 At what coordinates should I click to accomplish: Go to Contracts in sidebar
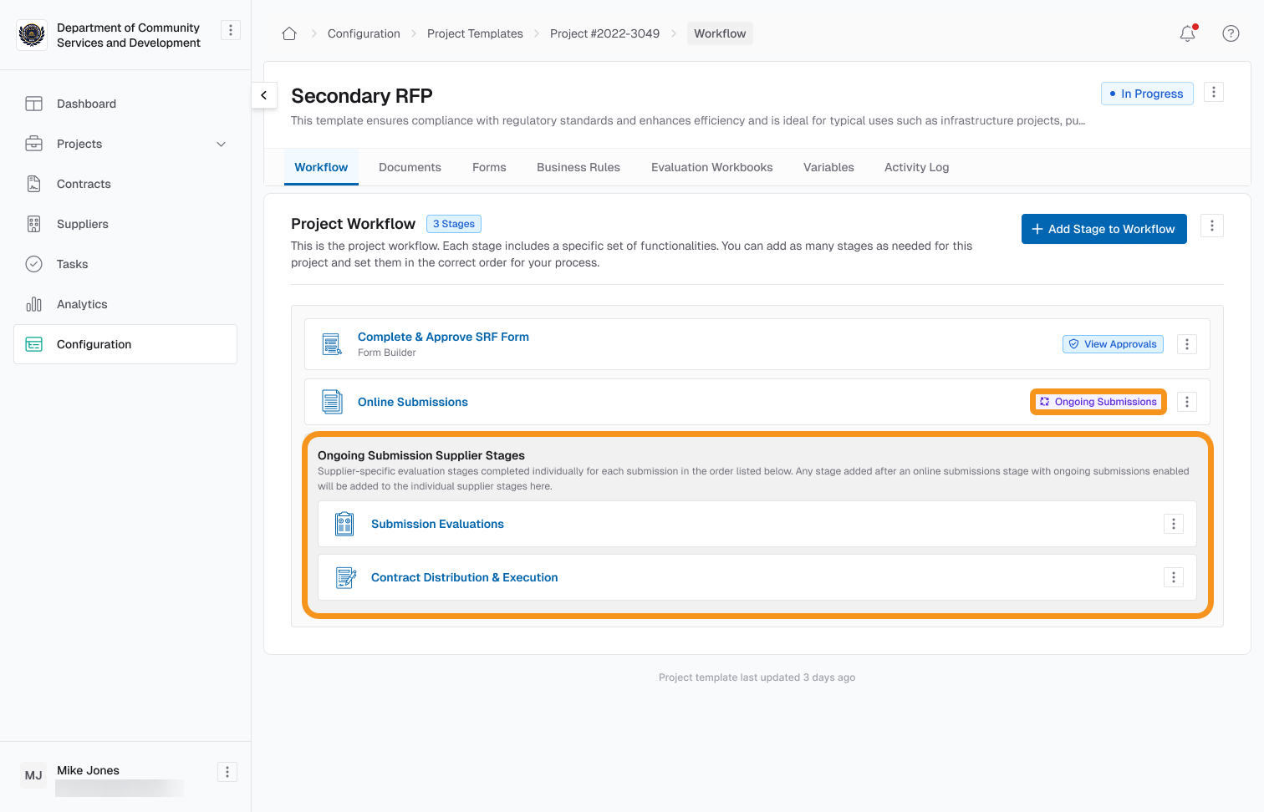pyautogui.click(x=84, y=184)
